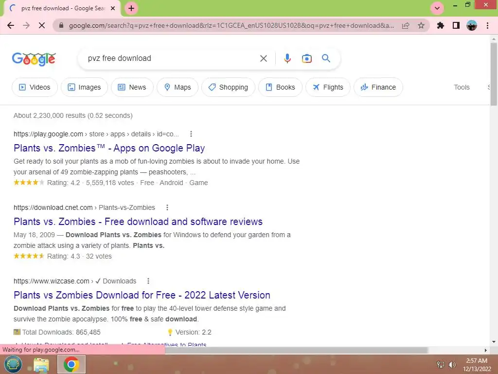Open the volume speaker tray icon
The height and width of the screenshot is (374, 498).
(452, 364)
